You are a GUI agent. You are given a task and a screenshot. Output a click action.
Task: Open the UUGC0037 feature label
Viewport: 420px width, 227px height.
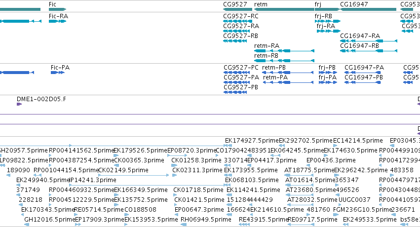tap(354, 200)
